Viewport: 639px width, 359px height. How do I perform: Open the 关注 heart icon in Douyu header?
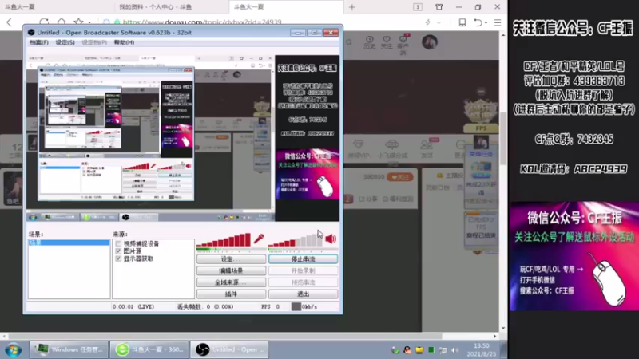[x=387, y=42]
